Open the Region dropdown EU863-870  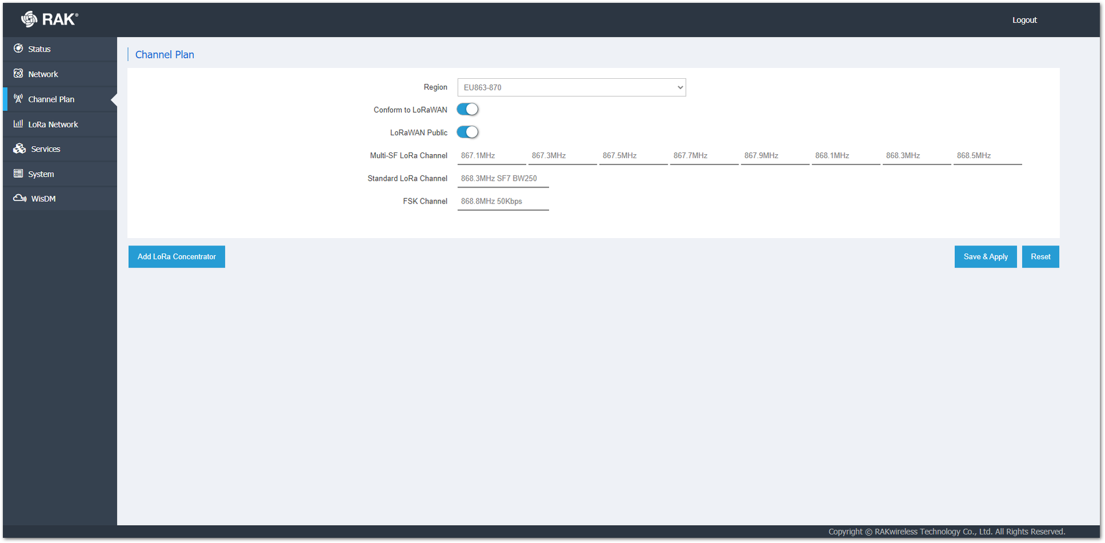pos(571,87)
